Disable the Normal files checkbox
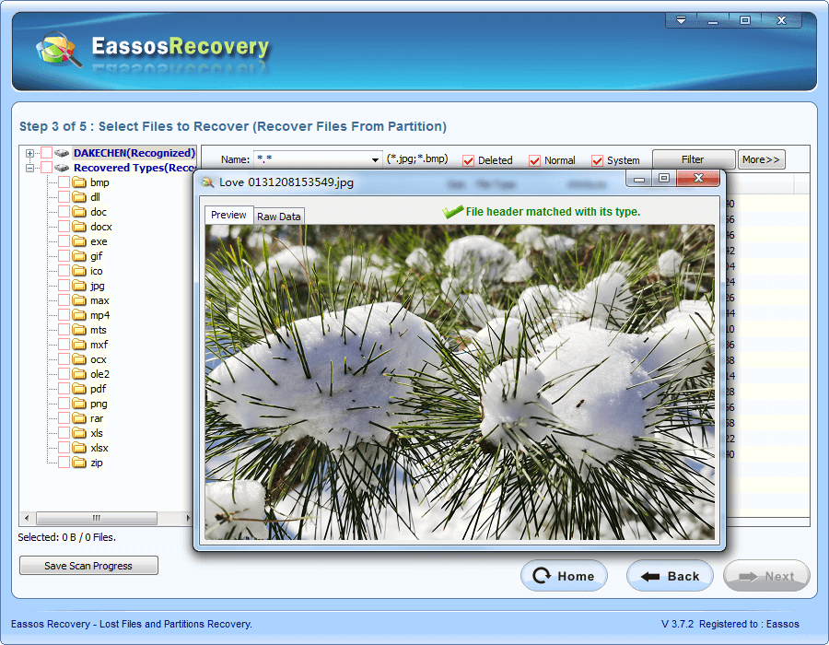This screenshot has height=645, width=829. tap(534, 159)
